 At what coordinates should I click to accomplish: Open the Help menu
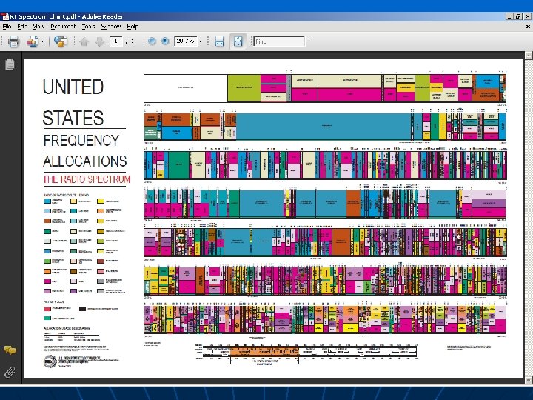coord(132,26)
